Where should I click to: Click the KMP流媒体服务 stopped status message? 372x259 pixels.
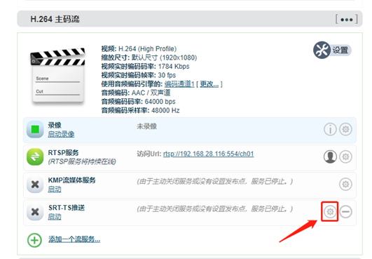(215, 182)
